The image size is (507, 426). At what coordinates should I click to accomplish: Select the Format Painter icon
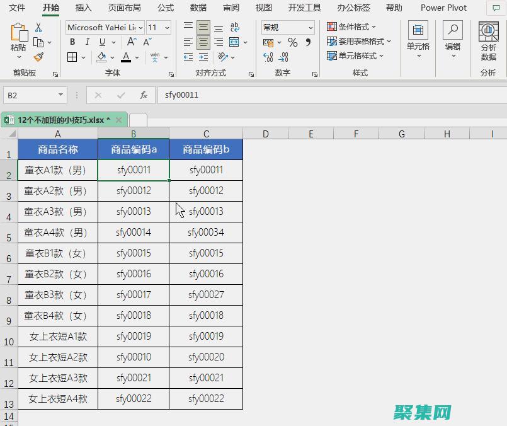coord(38,56)
